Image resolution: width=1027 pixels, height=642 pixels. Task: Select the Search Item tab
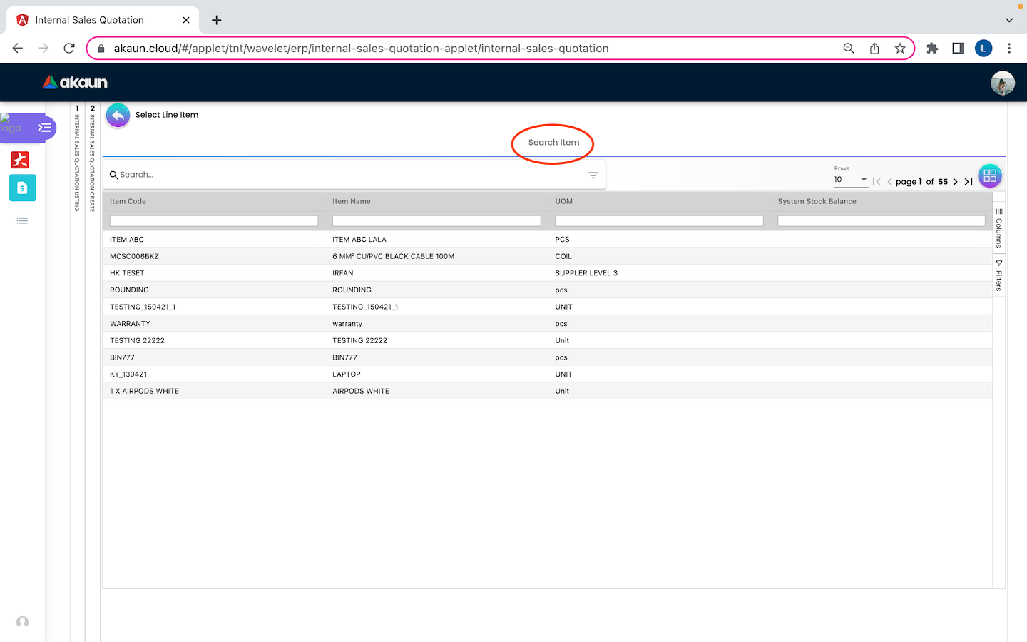(x=553, y=143)
